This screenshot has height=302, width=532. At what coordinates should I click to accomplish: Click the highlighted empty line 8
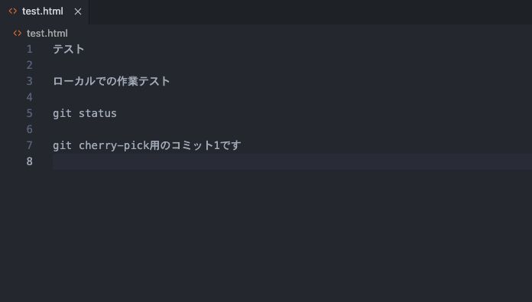pos(292,161)
